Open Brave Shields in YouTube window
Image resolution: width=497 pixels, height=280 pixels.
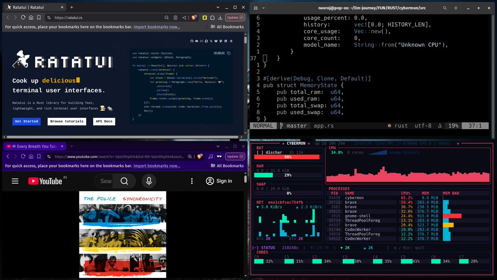[x=200, y=156]
